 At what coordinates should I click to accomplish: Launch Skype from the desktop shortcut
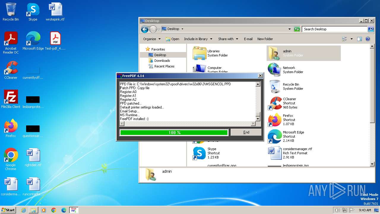[33, 12]
